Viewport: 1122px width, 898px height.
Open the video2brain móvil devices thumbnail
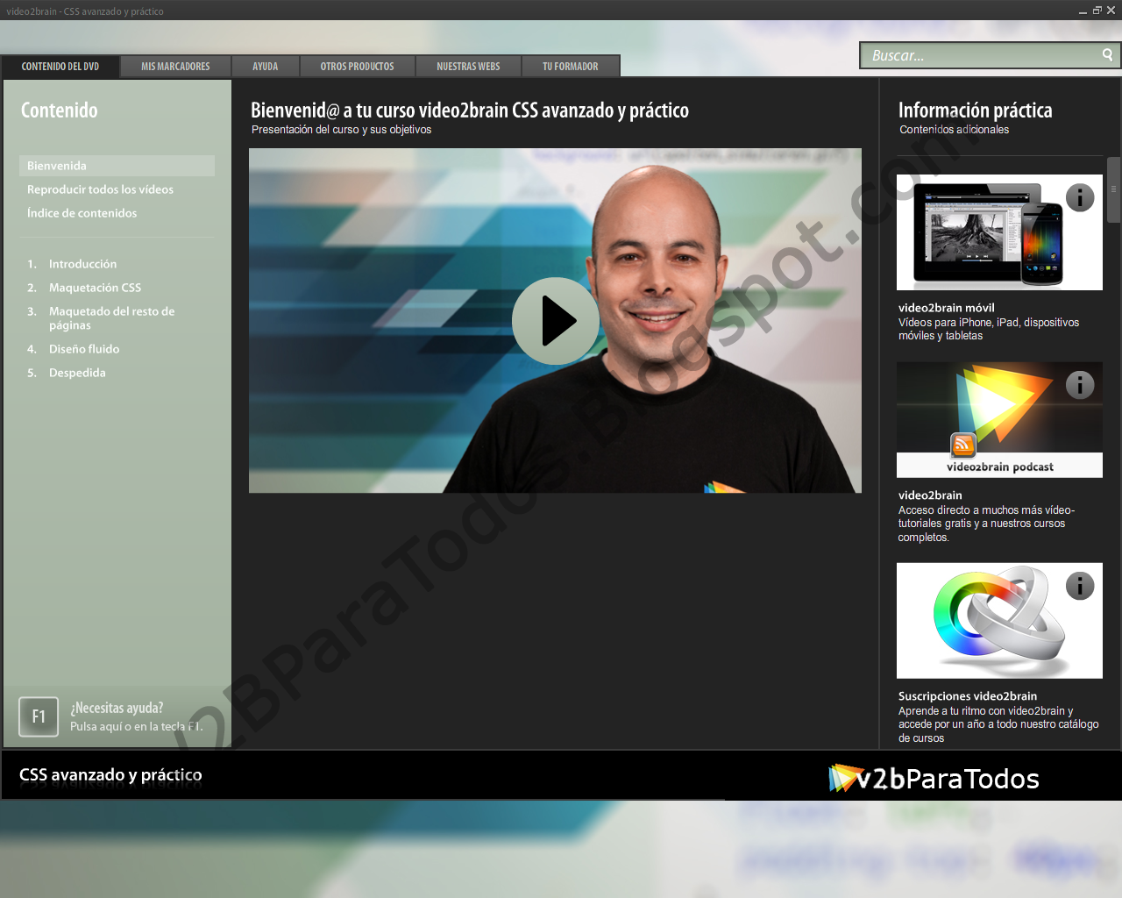pyautogui.click(x=999, y=232)
